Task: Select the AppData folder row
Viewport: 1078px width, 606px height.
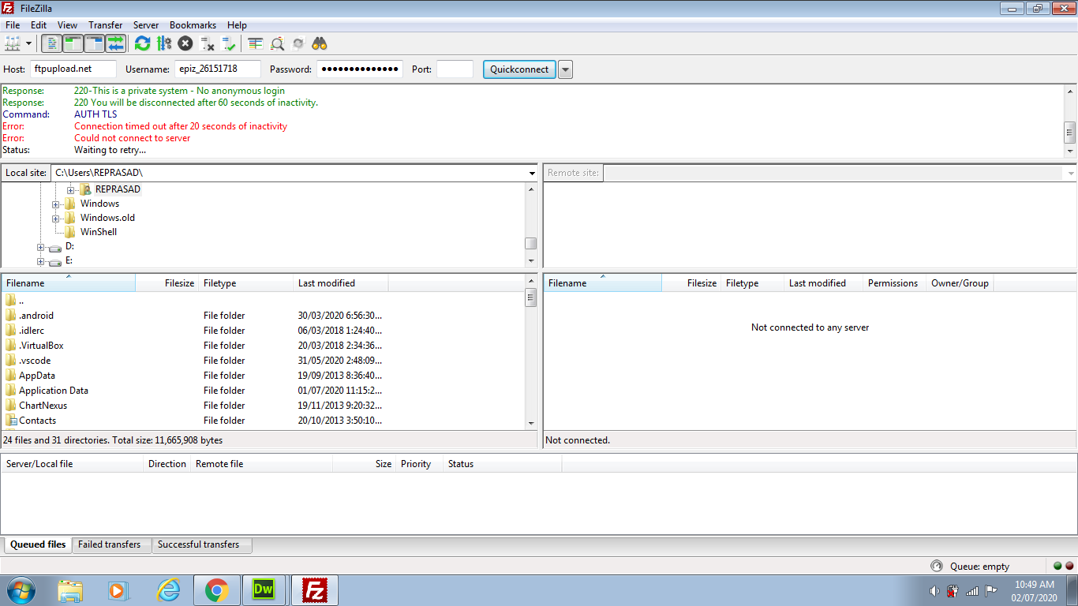Action: pyautogui.click(x=263, y=376)
